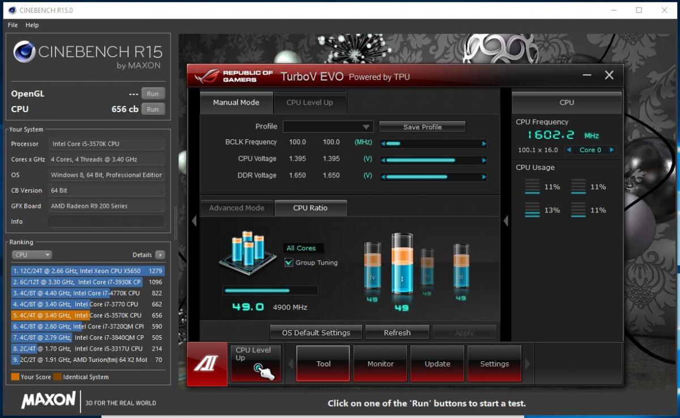Open the File menu
680x418 pixels.
13,25
